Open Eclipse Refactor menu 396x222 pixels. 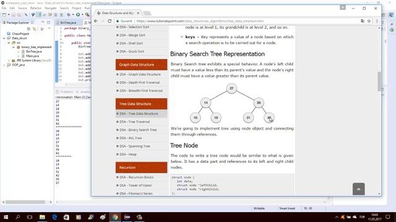tap(36, 8)
